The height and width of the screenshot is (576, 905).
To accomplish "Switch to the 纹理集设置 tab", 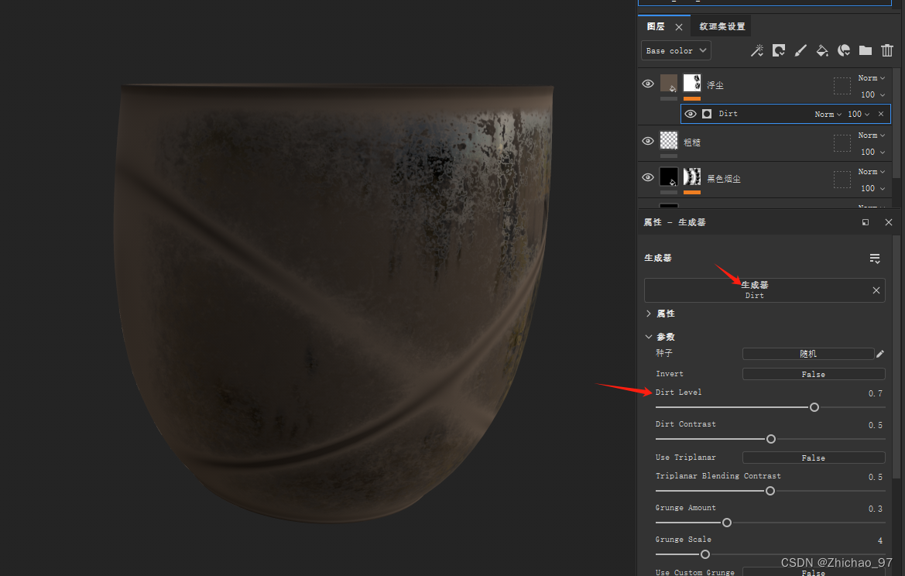I will pyautogui.click(x=722, y=26).
